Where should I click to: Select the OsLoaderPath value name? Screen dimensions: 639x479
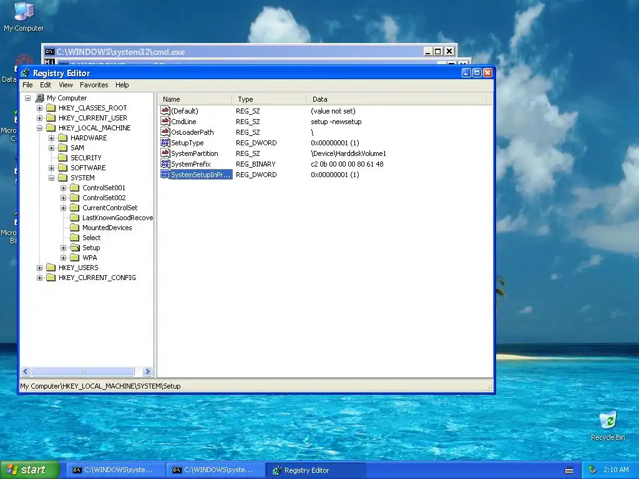192,132
